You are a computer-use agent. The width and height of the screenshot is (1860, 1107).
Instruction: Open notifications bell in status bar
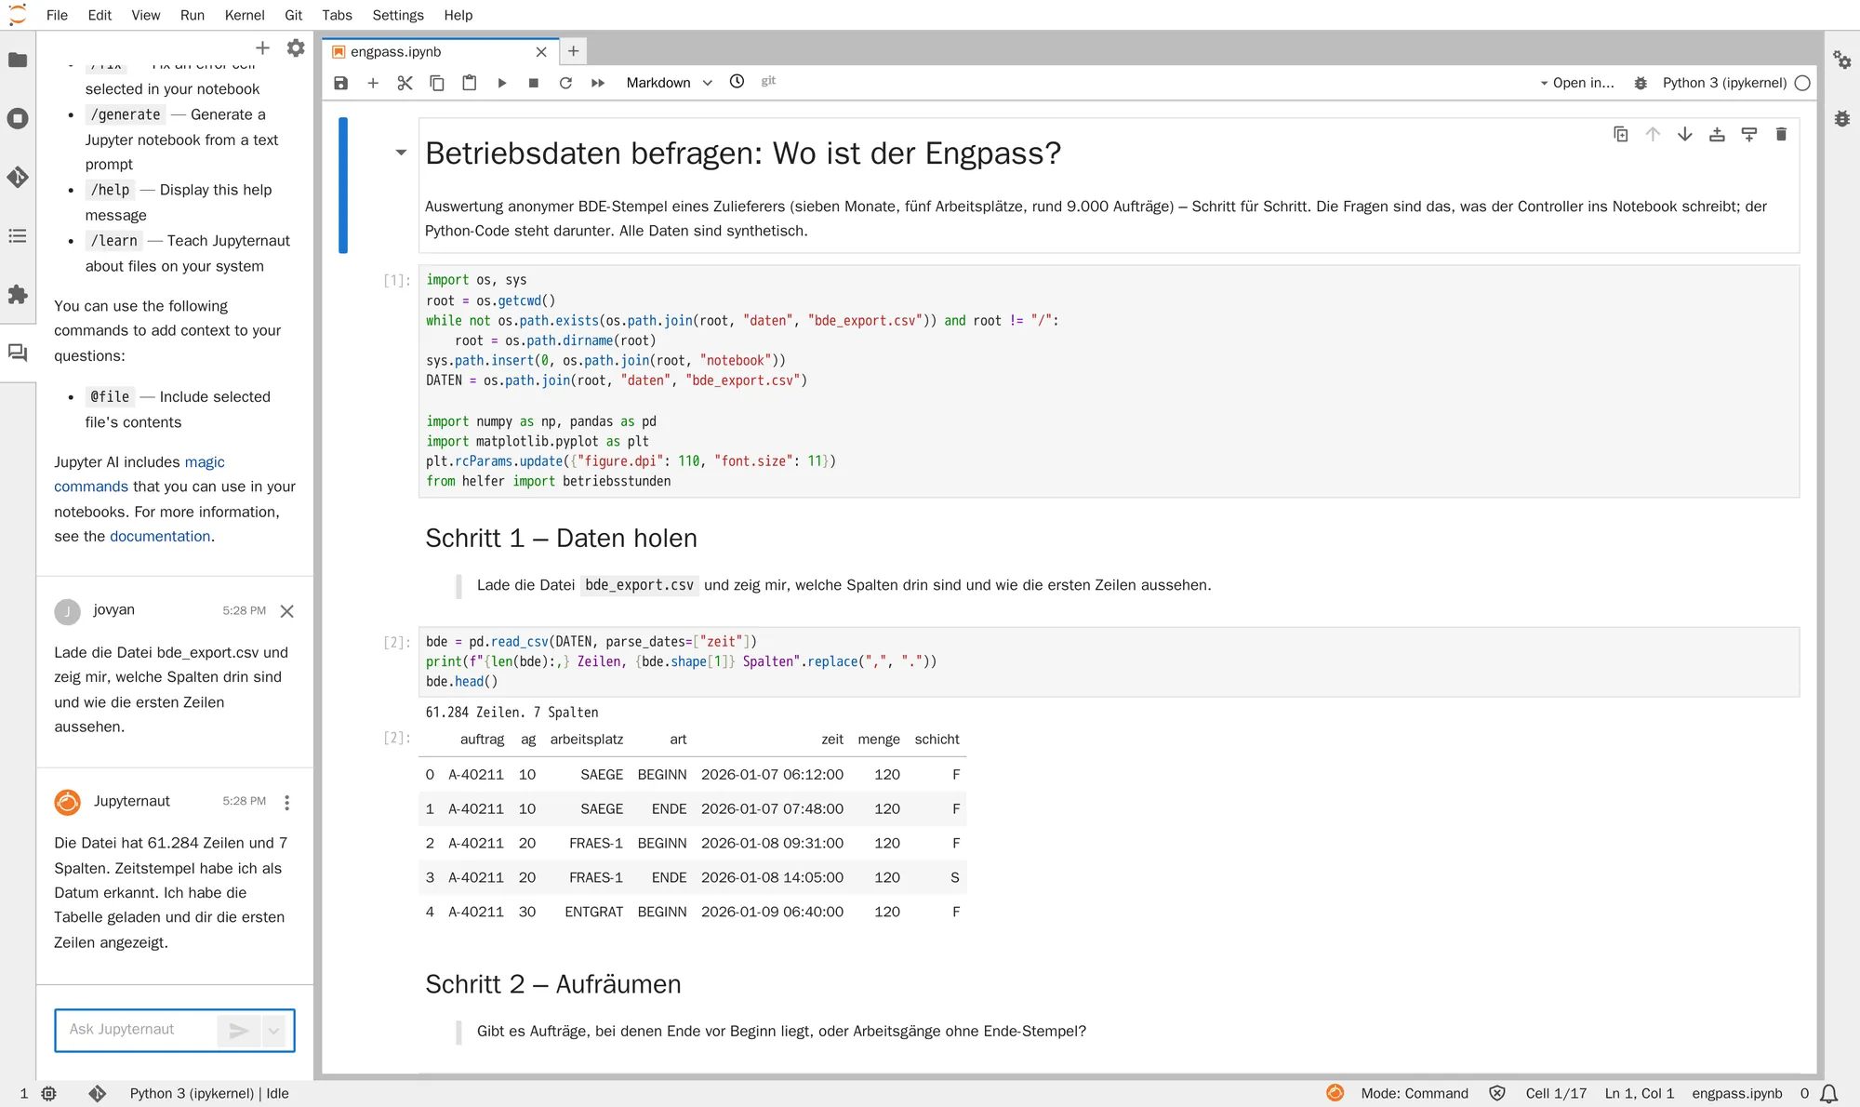pos(1829,1094)
